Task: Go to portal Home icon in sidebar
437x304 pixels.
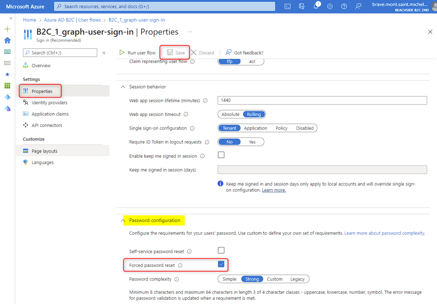Action: [x=7, y=40]
